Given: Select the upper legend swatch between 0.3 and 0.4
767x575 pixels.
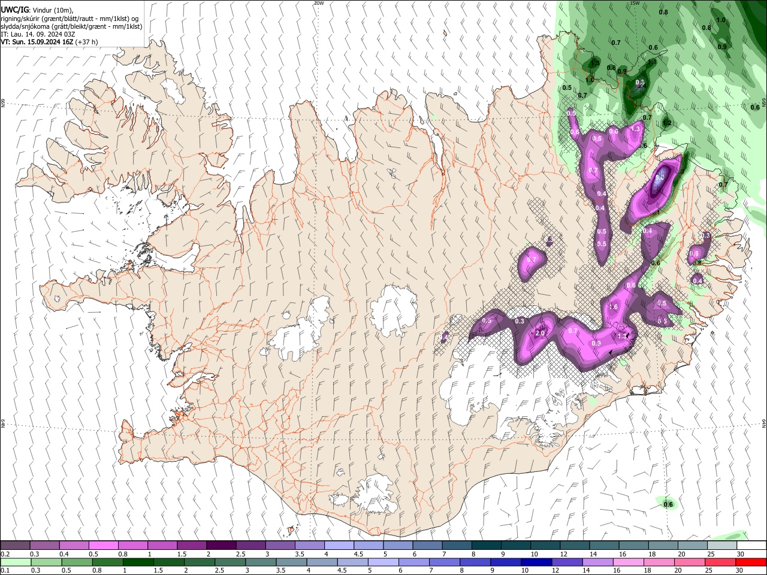Looking at the screenshot, I should coord(44,545).
